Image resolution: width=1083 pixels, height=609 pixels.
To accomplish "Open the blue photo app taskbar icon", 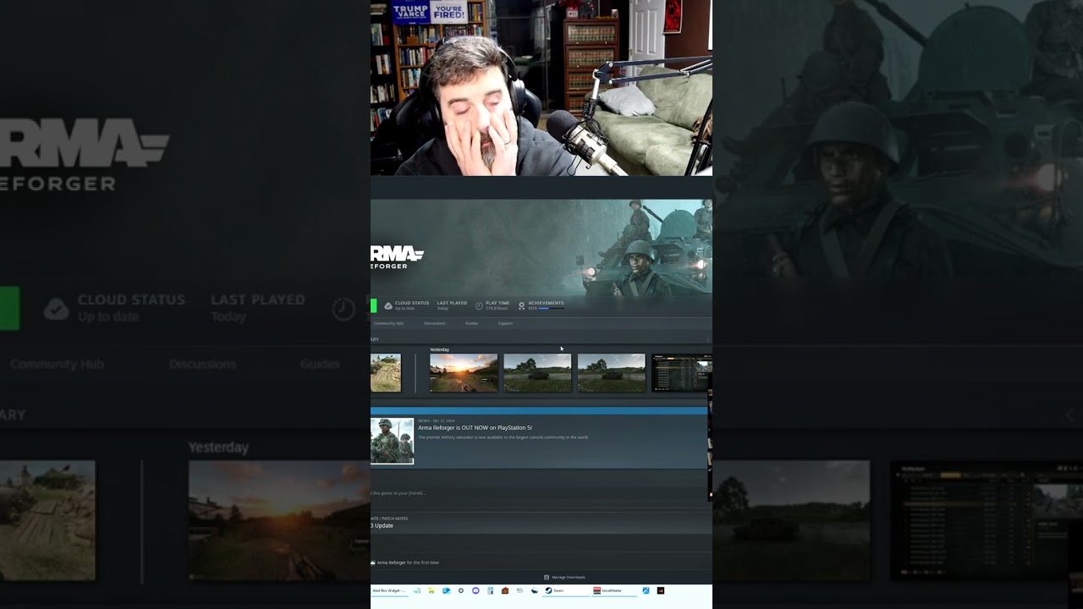I will (x=646, y=590).
